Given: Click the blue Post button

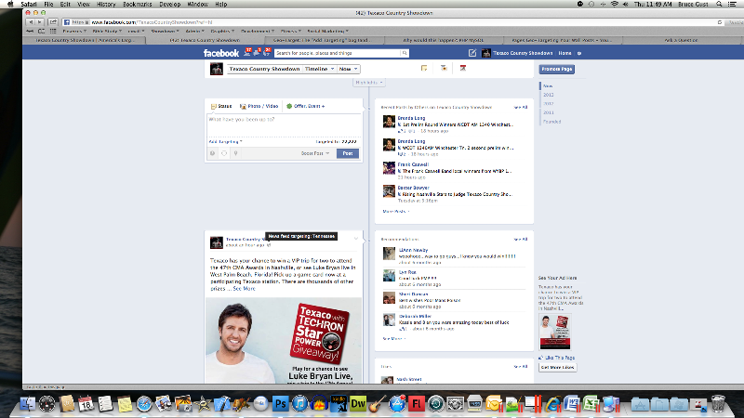Looking at the screenshot, I should 348,153.
